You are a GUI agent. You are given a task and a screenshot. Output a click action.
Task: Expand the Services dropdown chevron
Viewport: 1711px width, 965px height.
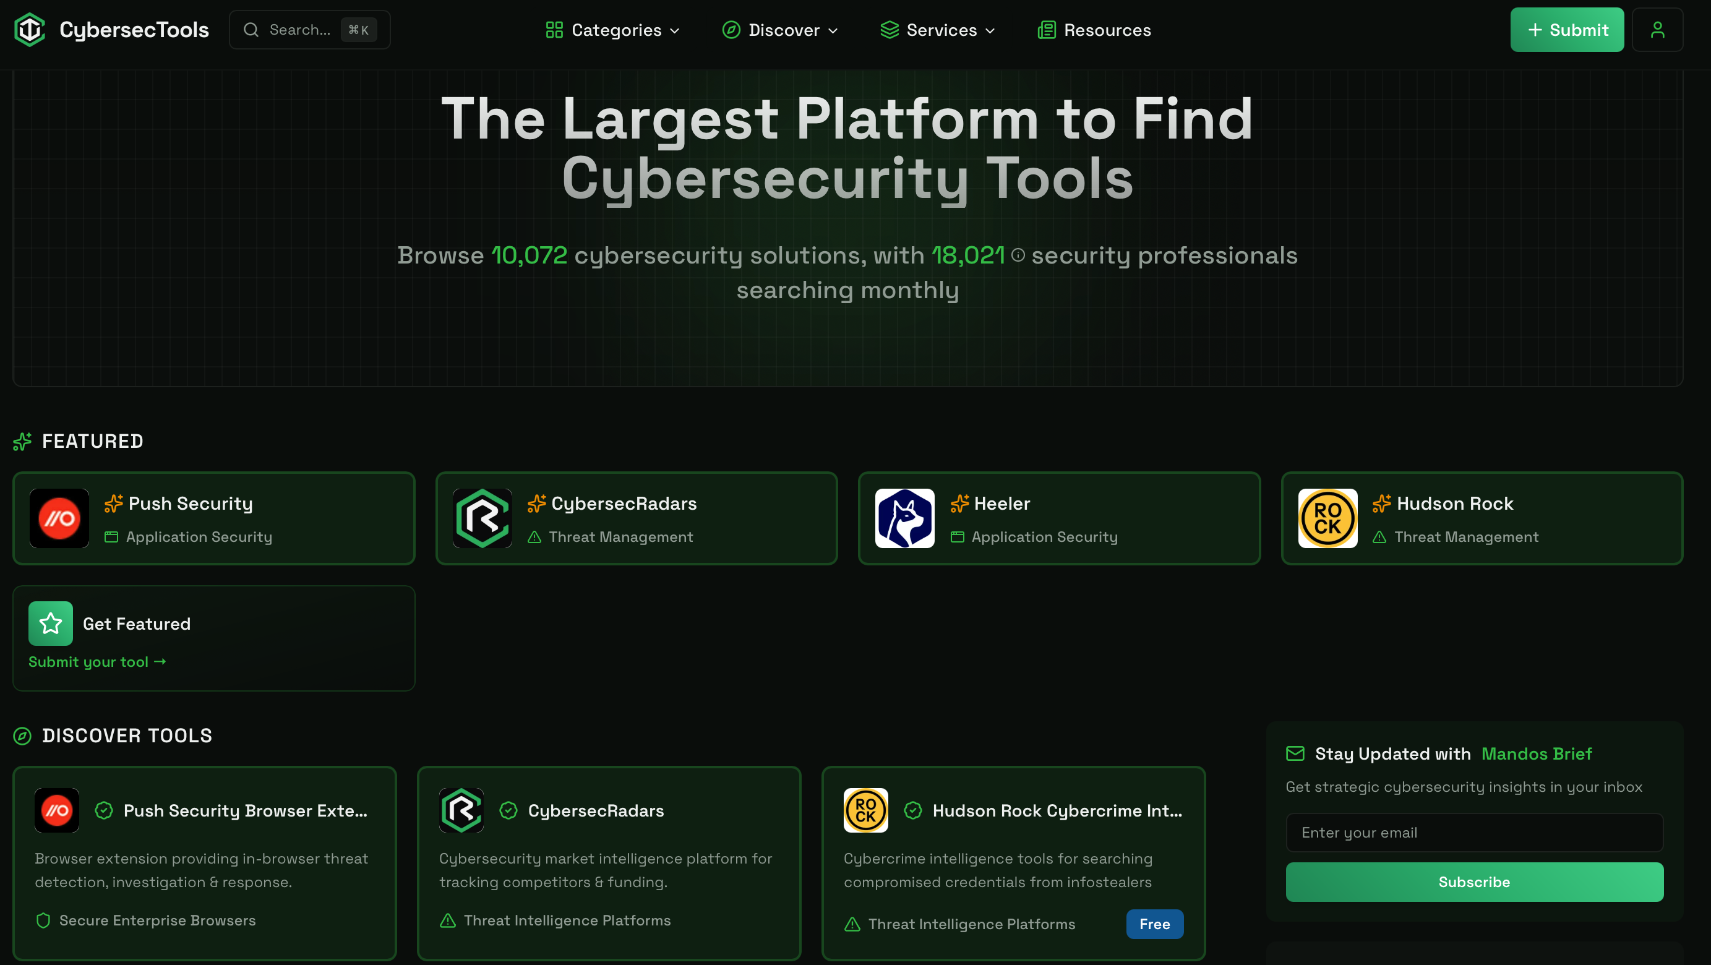point(990,30)
